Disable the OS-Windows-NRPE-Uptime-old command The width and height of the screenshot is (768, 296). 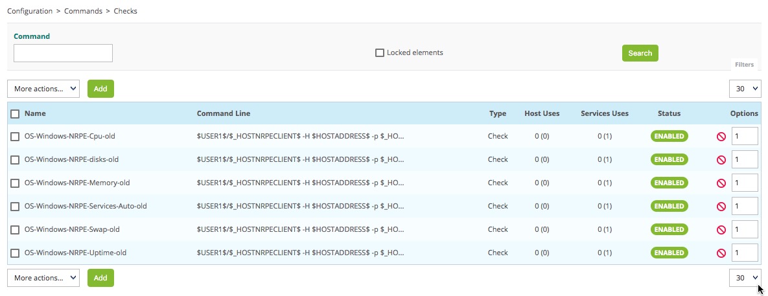[x=721, y=253]
